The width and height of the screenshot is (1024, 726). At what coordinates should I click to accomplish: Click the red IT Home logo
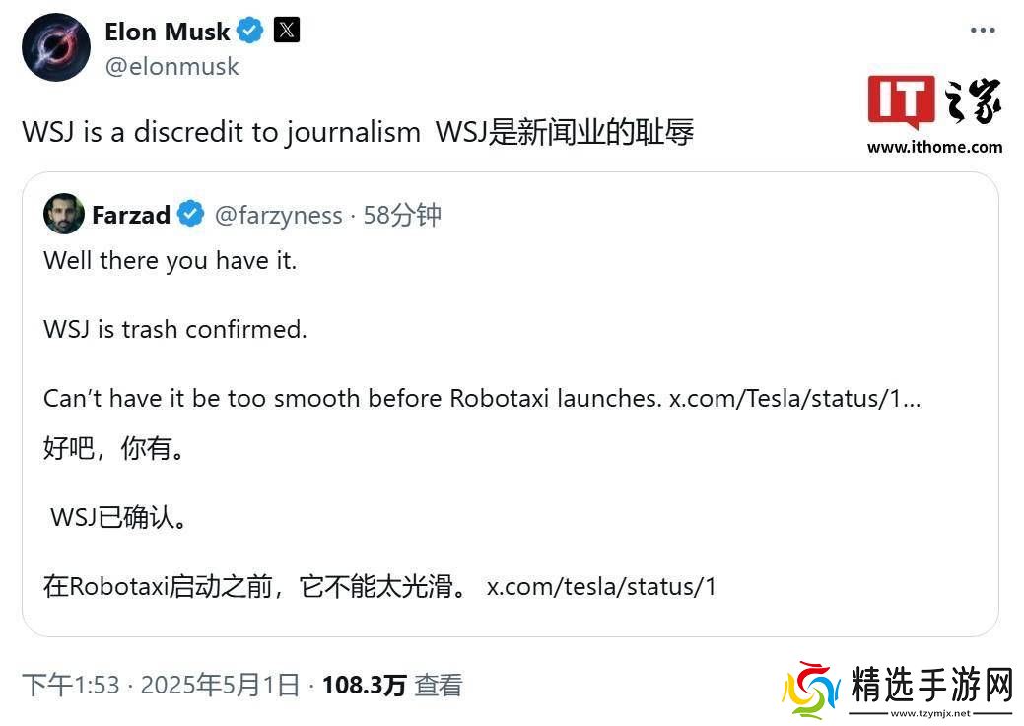tap(901, 101)
